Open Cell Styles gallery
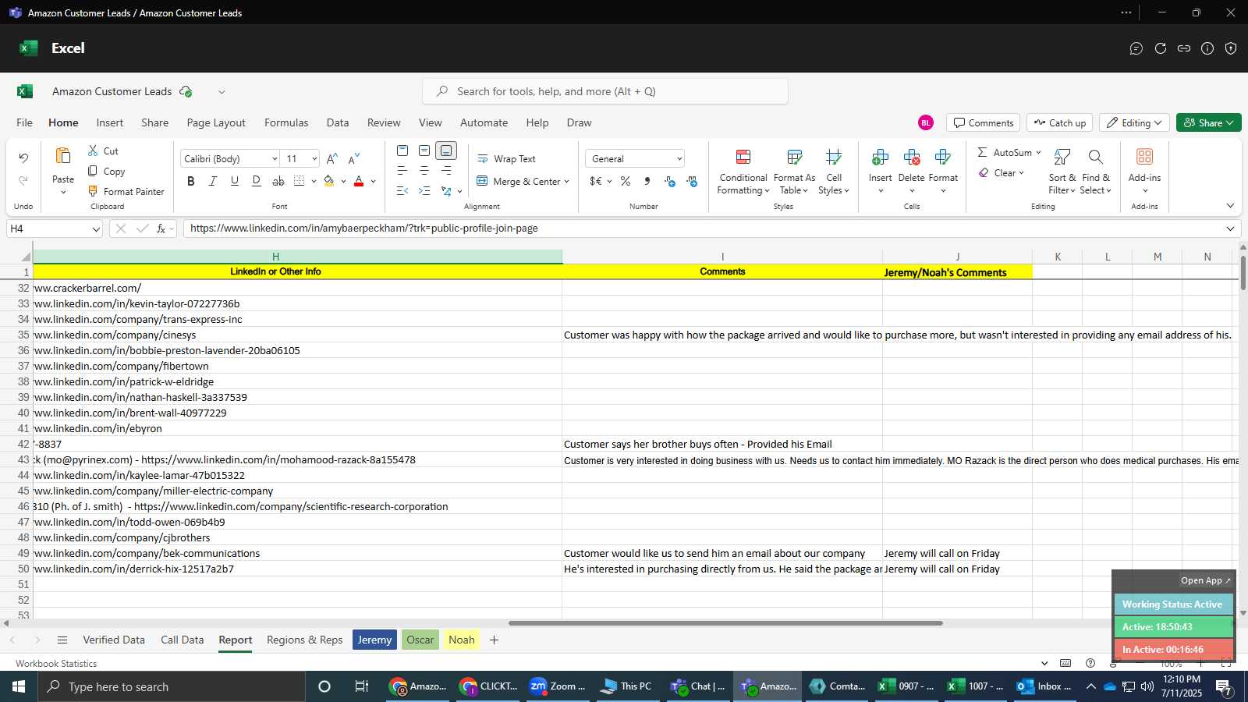 tap(834, 172)
